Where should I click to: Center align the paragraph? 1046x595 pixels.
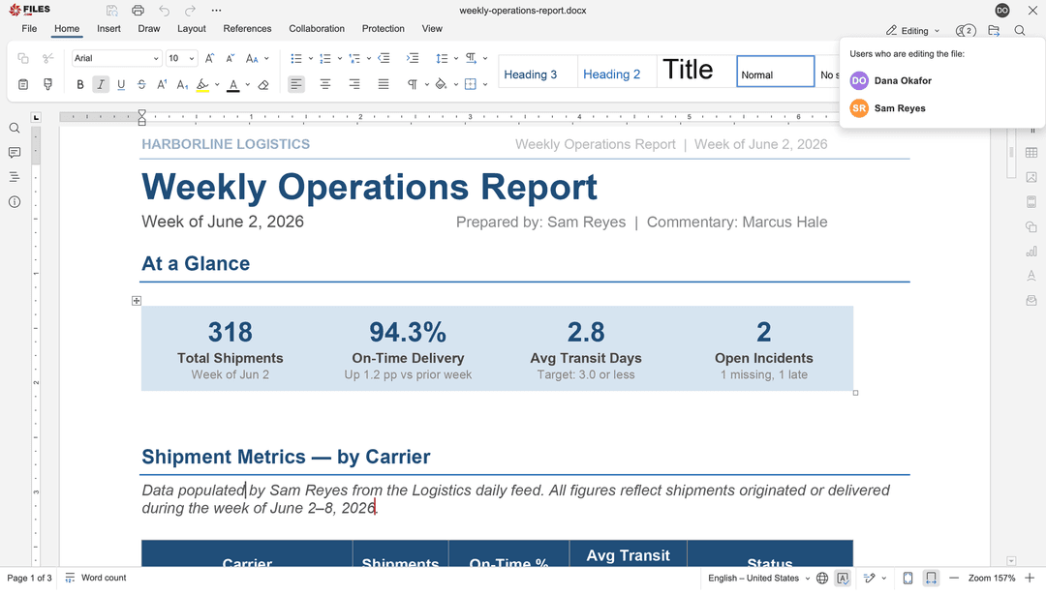325,84
